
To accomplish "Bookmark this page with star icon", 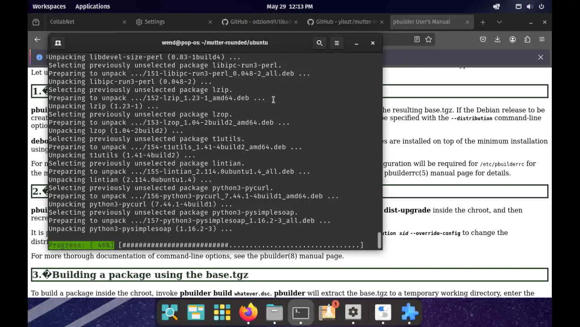I will (429, 39).
